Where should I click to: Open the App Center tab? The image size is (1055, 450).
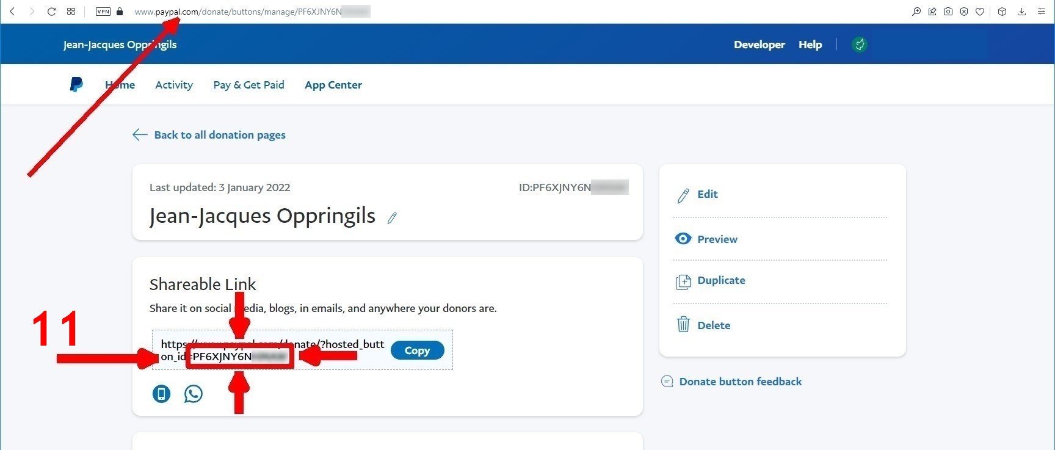point(333,85)
